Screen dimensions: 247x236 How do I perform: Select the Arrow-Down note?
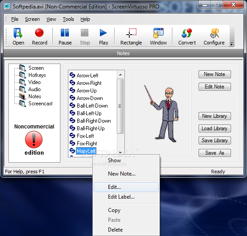90,98
